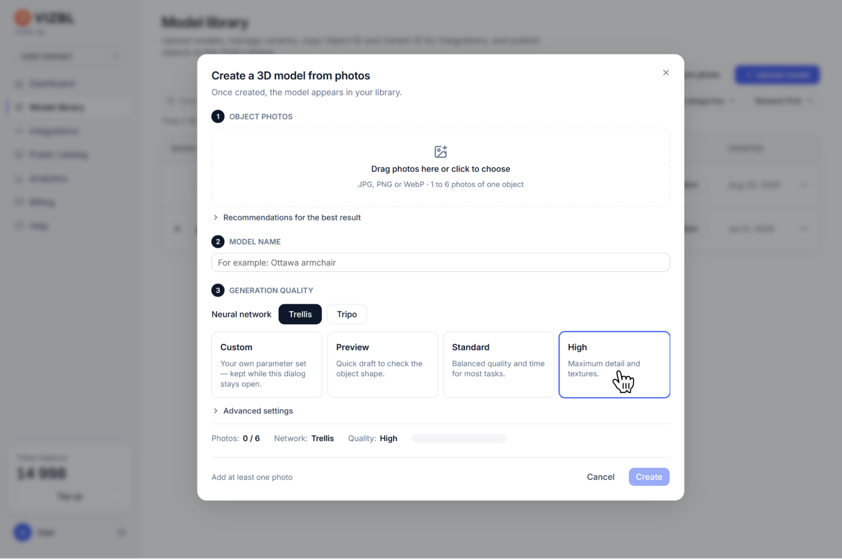Click the step 1 number badge

(218, 117)
